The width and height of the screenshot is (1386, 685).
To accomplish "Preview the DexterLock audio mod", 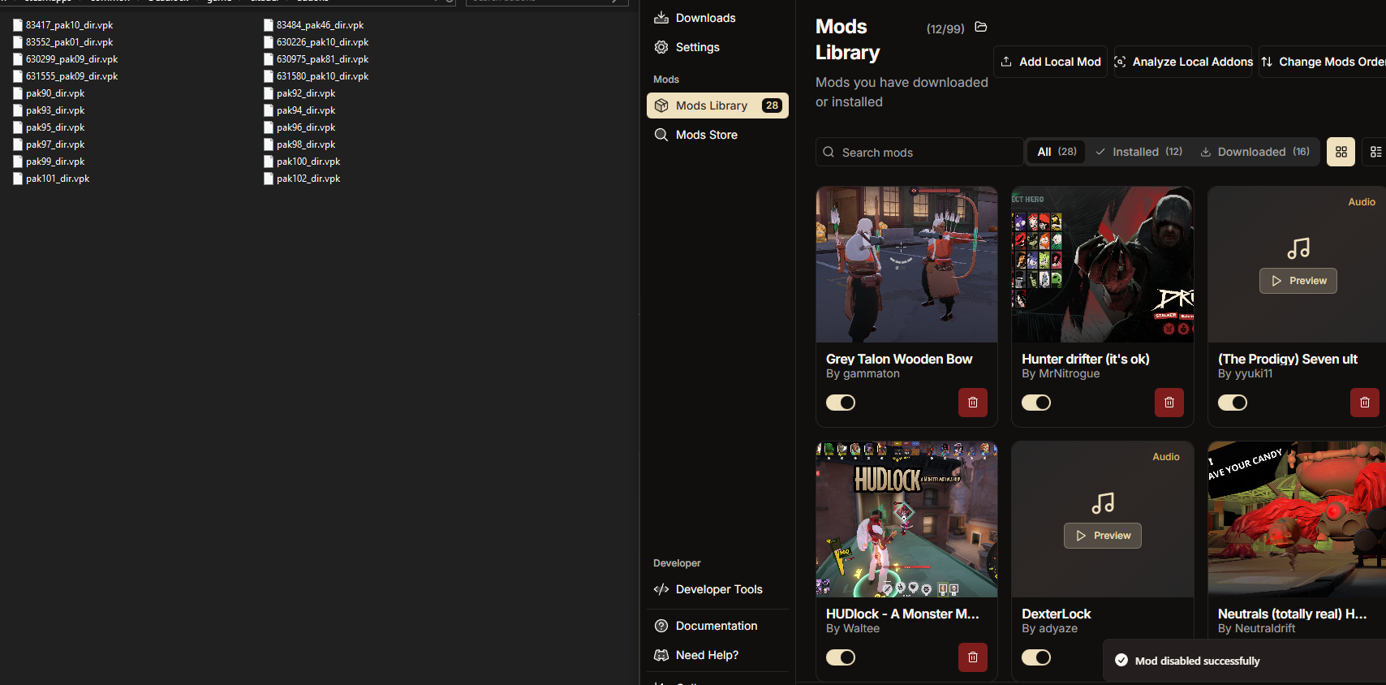I will point(1103,536).
